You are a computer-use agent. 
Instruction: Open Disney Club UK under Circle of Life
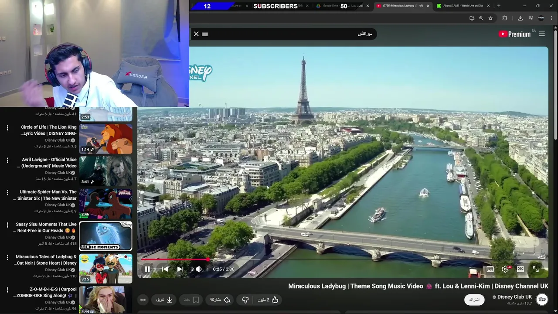click(x=58, y=140)
